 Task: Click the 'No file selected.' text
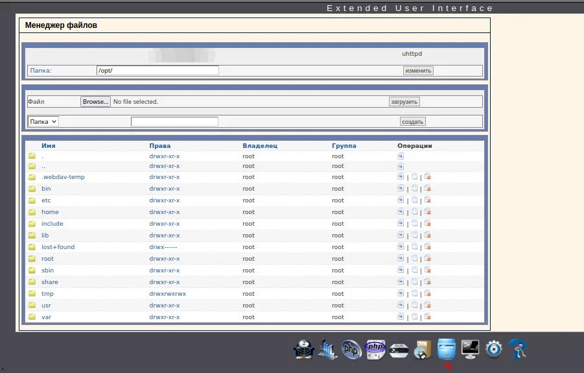click(x=135, y=102)
